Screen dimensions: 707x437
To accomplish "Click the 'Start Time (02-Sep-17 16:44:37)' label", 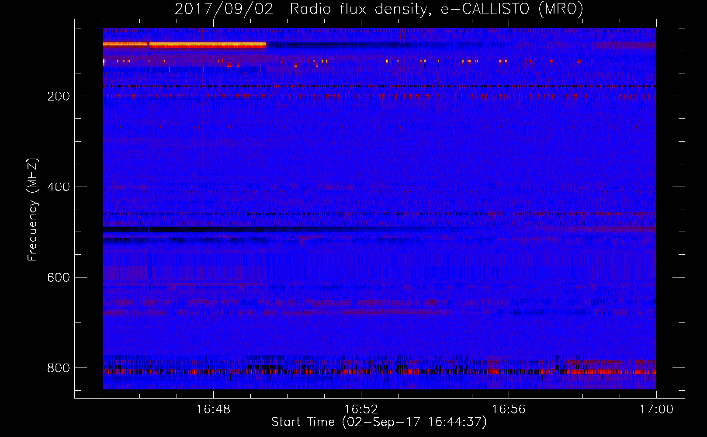I will coord(379,422).
